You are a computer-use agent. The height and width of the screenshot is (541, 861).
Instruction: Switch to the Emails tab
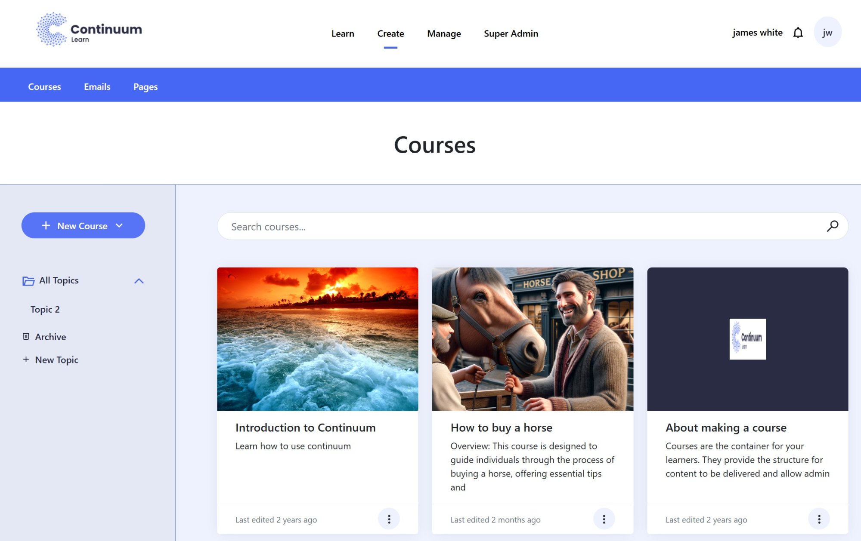click(x=97, y=86)
